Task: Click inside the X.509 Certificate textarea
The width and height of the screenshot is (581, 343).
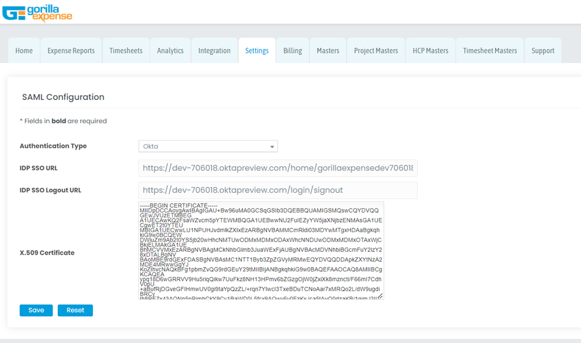Action: [261, 250]
